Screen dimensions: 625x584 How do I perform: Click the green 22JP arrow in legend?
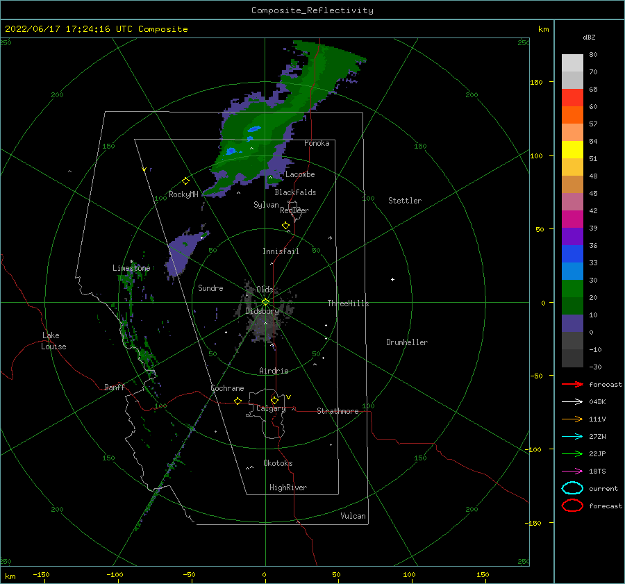point(572,453)
